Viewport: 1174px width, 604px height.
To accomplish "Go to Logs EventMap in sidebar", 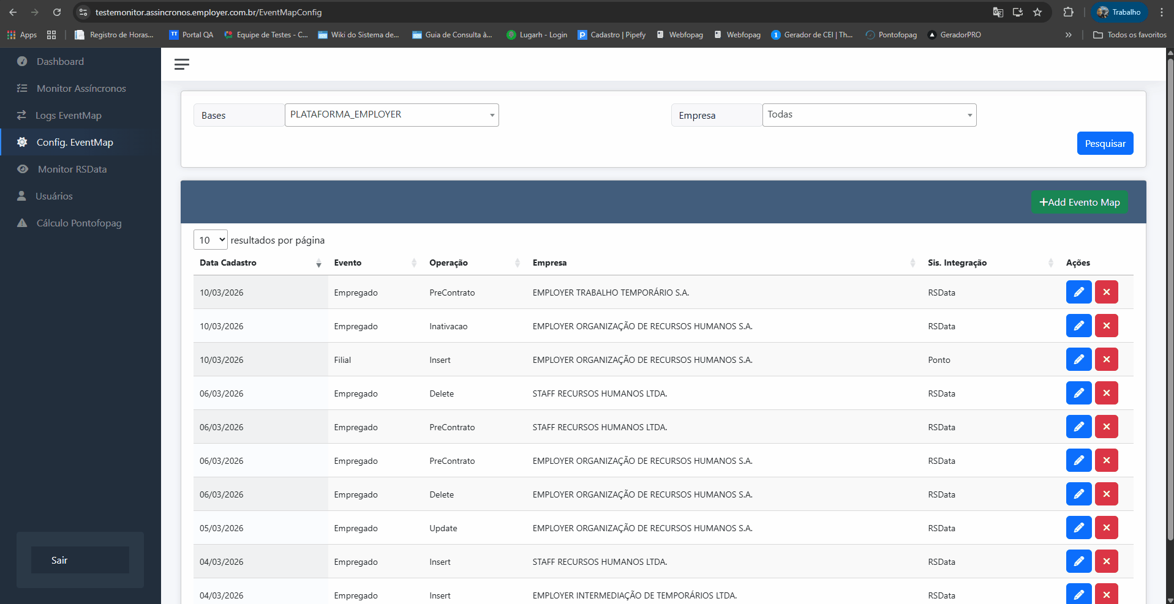I will pyautogui.click(x=69, y=115).
